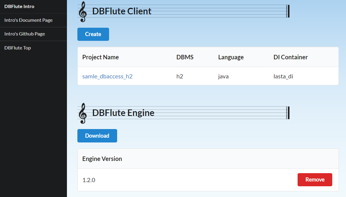This screenshot has height=197, width=346.
Task: Click the Create client button
Action: (93, 34)
